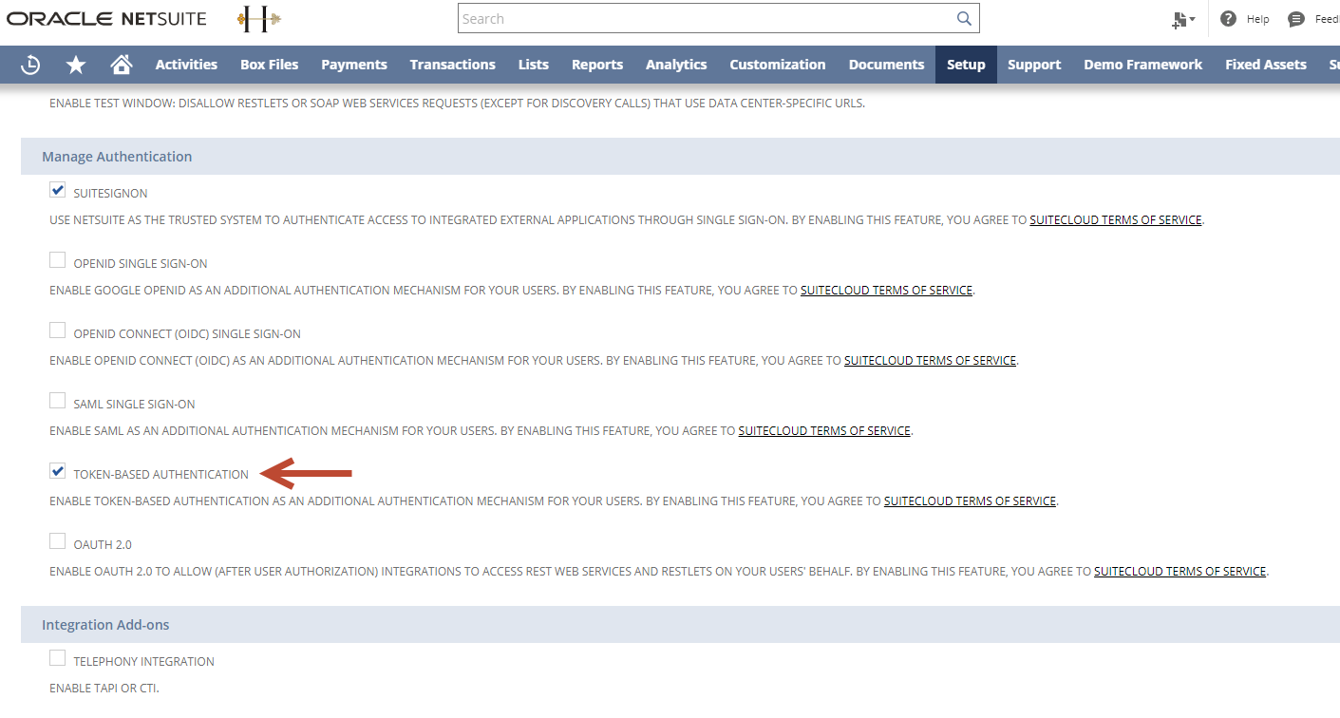Open SuiteCloud Terms link under Token-Based Authentication

click(970, 501)
